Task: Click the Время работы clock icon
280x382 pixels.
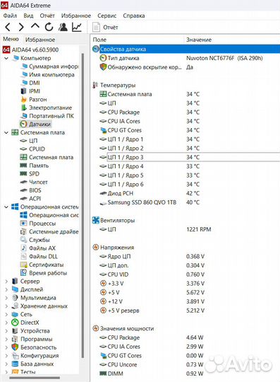Action: (x=23, y=273)
